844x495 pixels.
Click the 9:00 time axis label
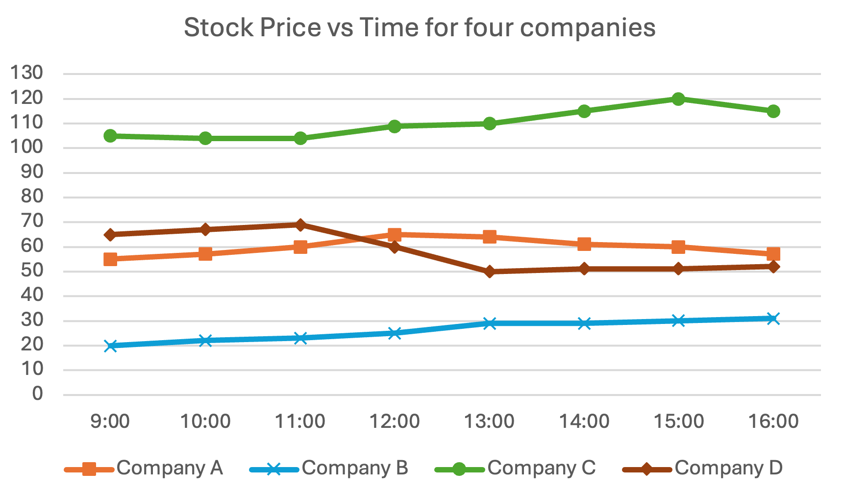pos(110,421)
